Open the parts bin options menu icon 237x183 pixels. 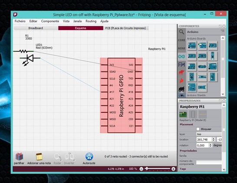point(223,31)
